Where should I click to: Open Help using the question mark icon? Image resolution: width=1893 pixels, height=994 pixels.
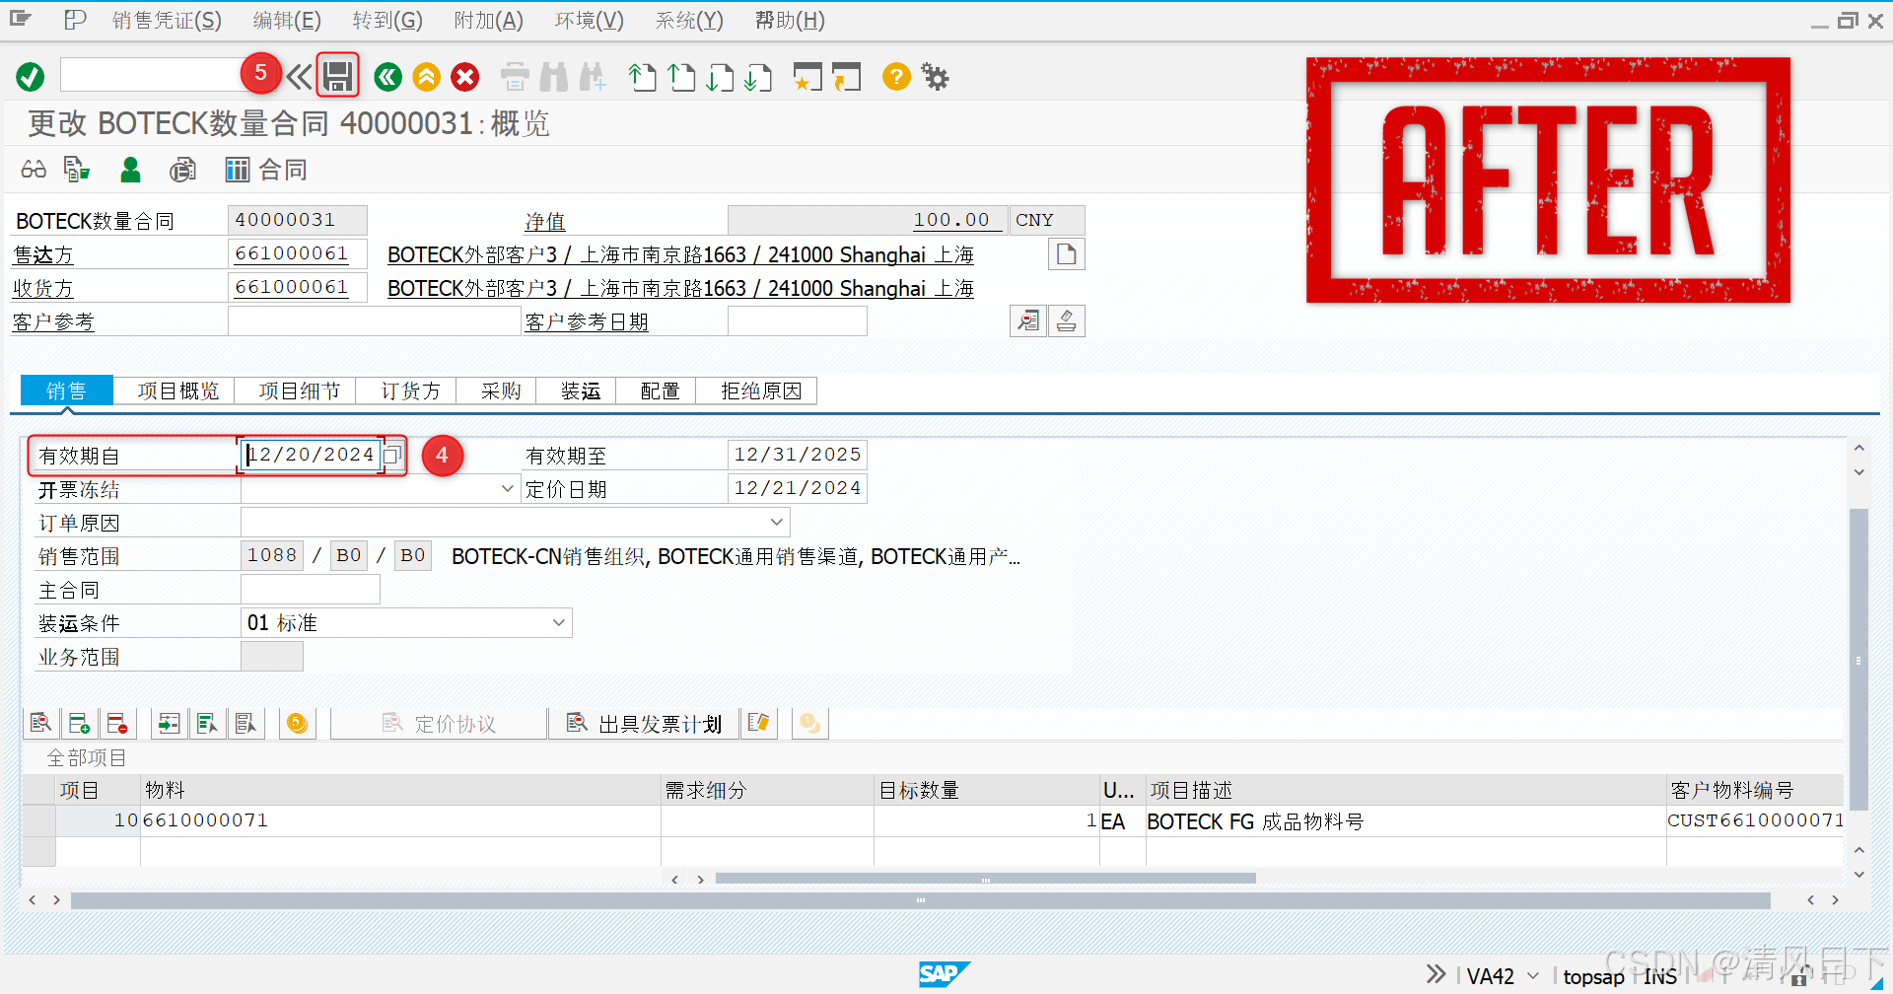895,77
